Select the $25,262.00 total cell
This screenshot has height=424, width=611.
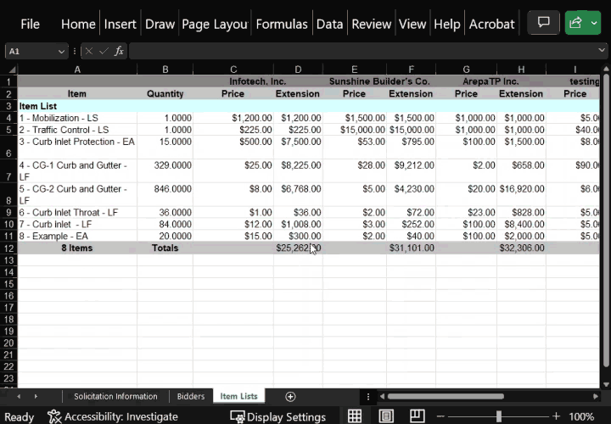298,248
